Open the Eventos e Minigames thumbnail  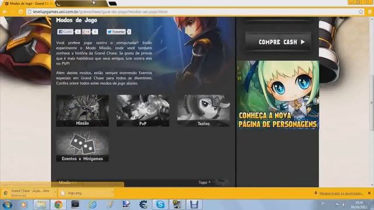(x=82, y=146)
